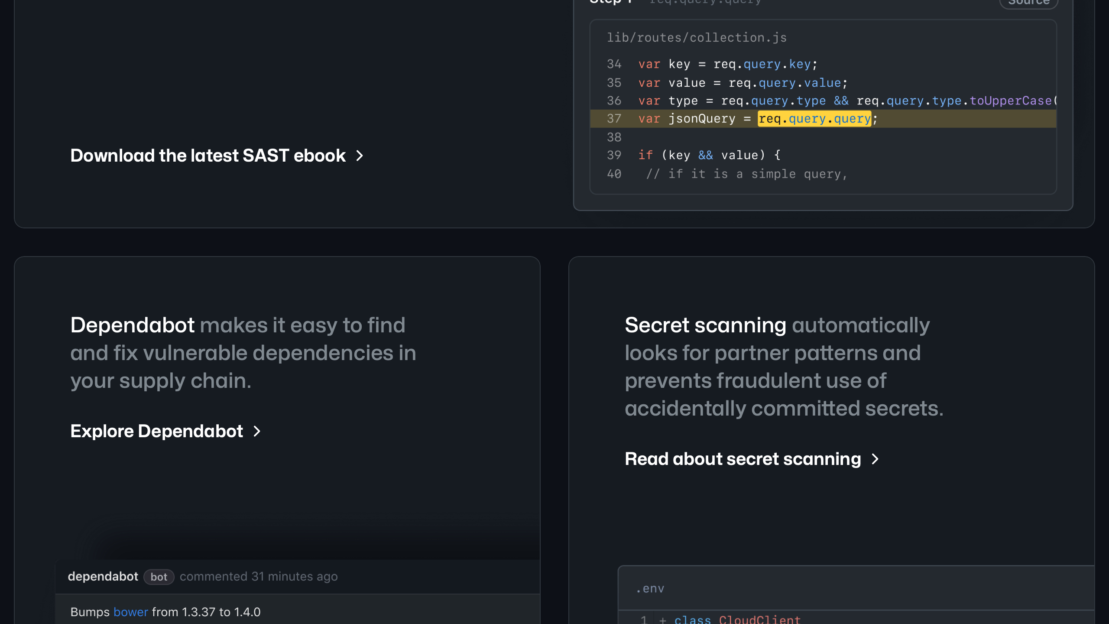Open the Download the latest SAST ebook link
This screenshot has height=624, width=1109.
(217, 156)
